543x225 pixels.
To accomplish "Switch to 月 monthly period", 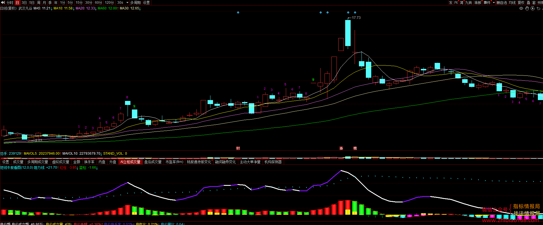I will (44, 3).
